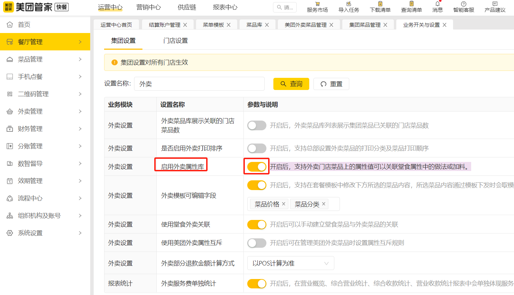This screenshot has width=514, height=295.
Task: Go to 首页 home in sidebar
Action: tap(24, 25)
